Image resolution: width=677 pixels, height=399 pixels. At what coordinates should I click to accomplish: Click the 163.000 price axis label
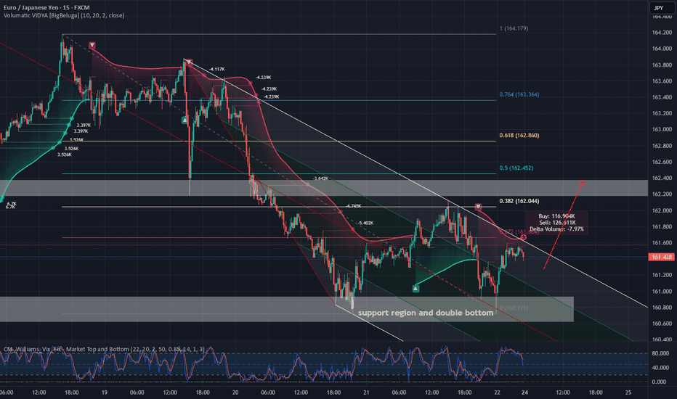(x=662, y=129)
